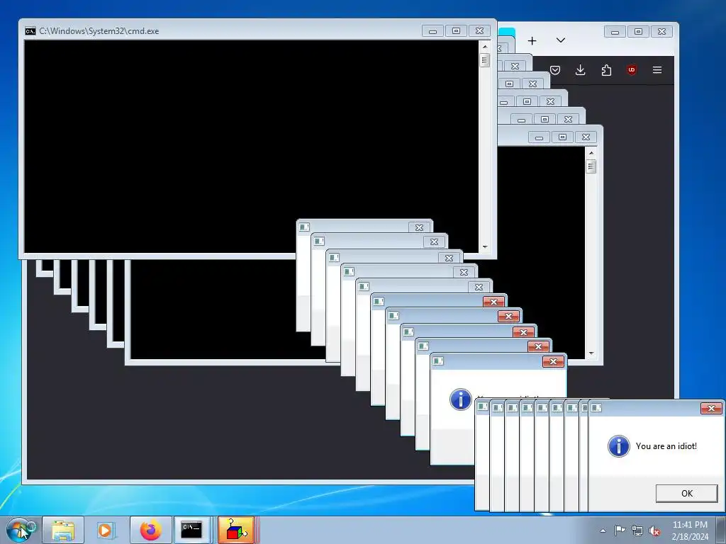
Task: Open File Explorer from the taskbar
Action: point(63,530)
